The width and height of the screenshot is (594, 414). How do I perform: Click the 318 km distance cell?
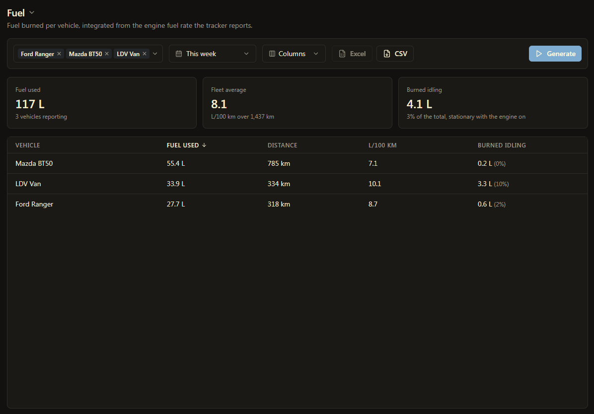(279, 204)
